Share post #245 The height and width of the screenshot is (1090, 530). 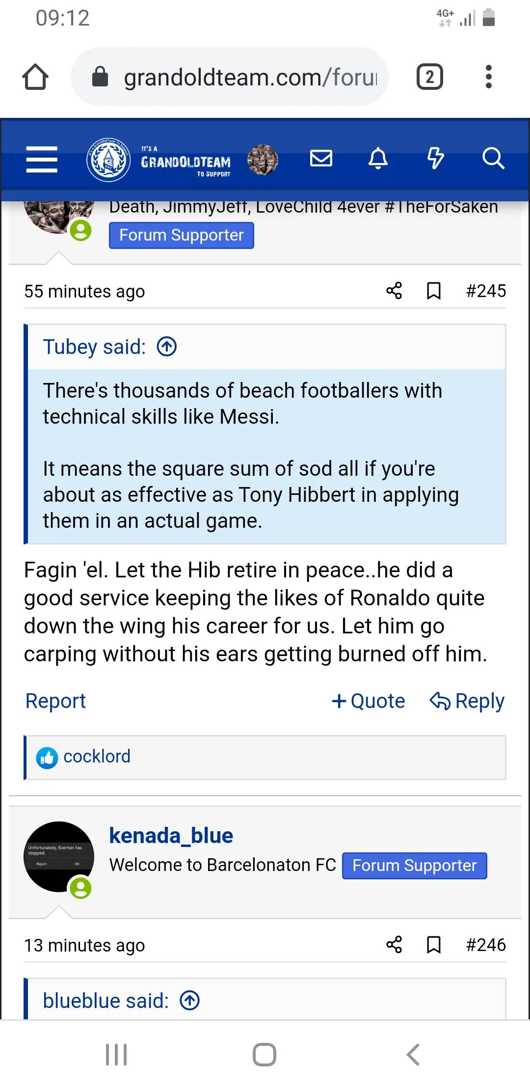(x=394, y=291)
